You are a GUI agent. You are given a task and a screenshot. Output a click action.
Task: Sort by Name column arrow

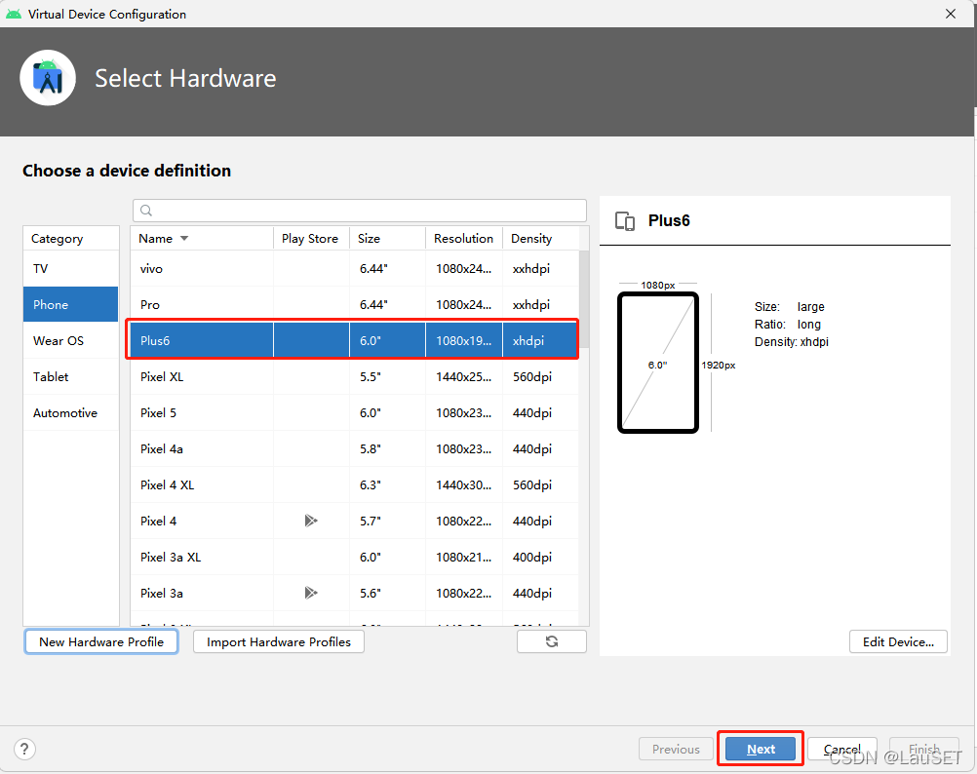tap(184, 239)
